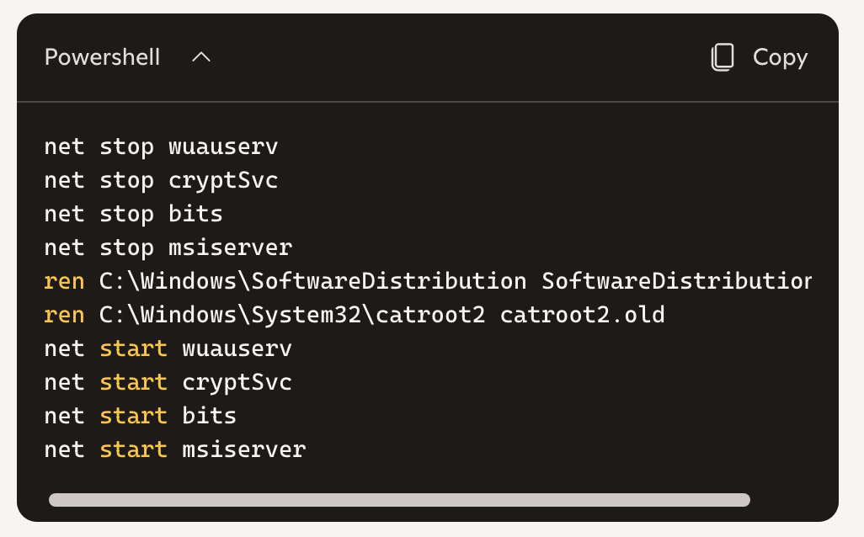Screen dimensions: 864x537
Task: Click the net stop bits line
Action: (133, 215)
